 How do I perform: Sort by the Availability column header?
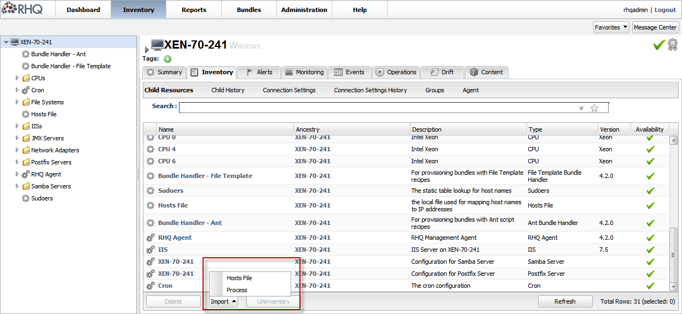pos(650,129)
